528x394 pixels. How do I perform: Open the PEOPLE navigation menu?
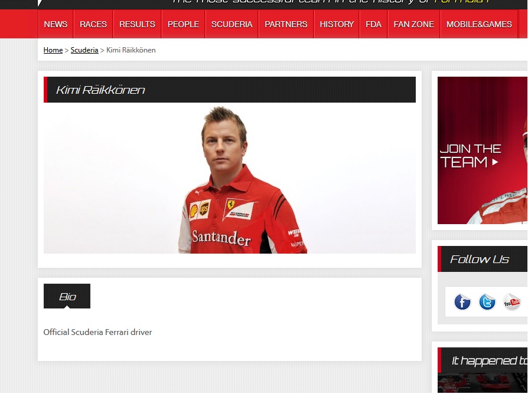point(183,24)
